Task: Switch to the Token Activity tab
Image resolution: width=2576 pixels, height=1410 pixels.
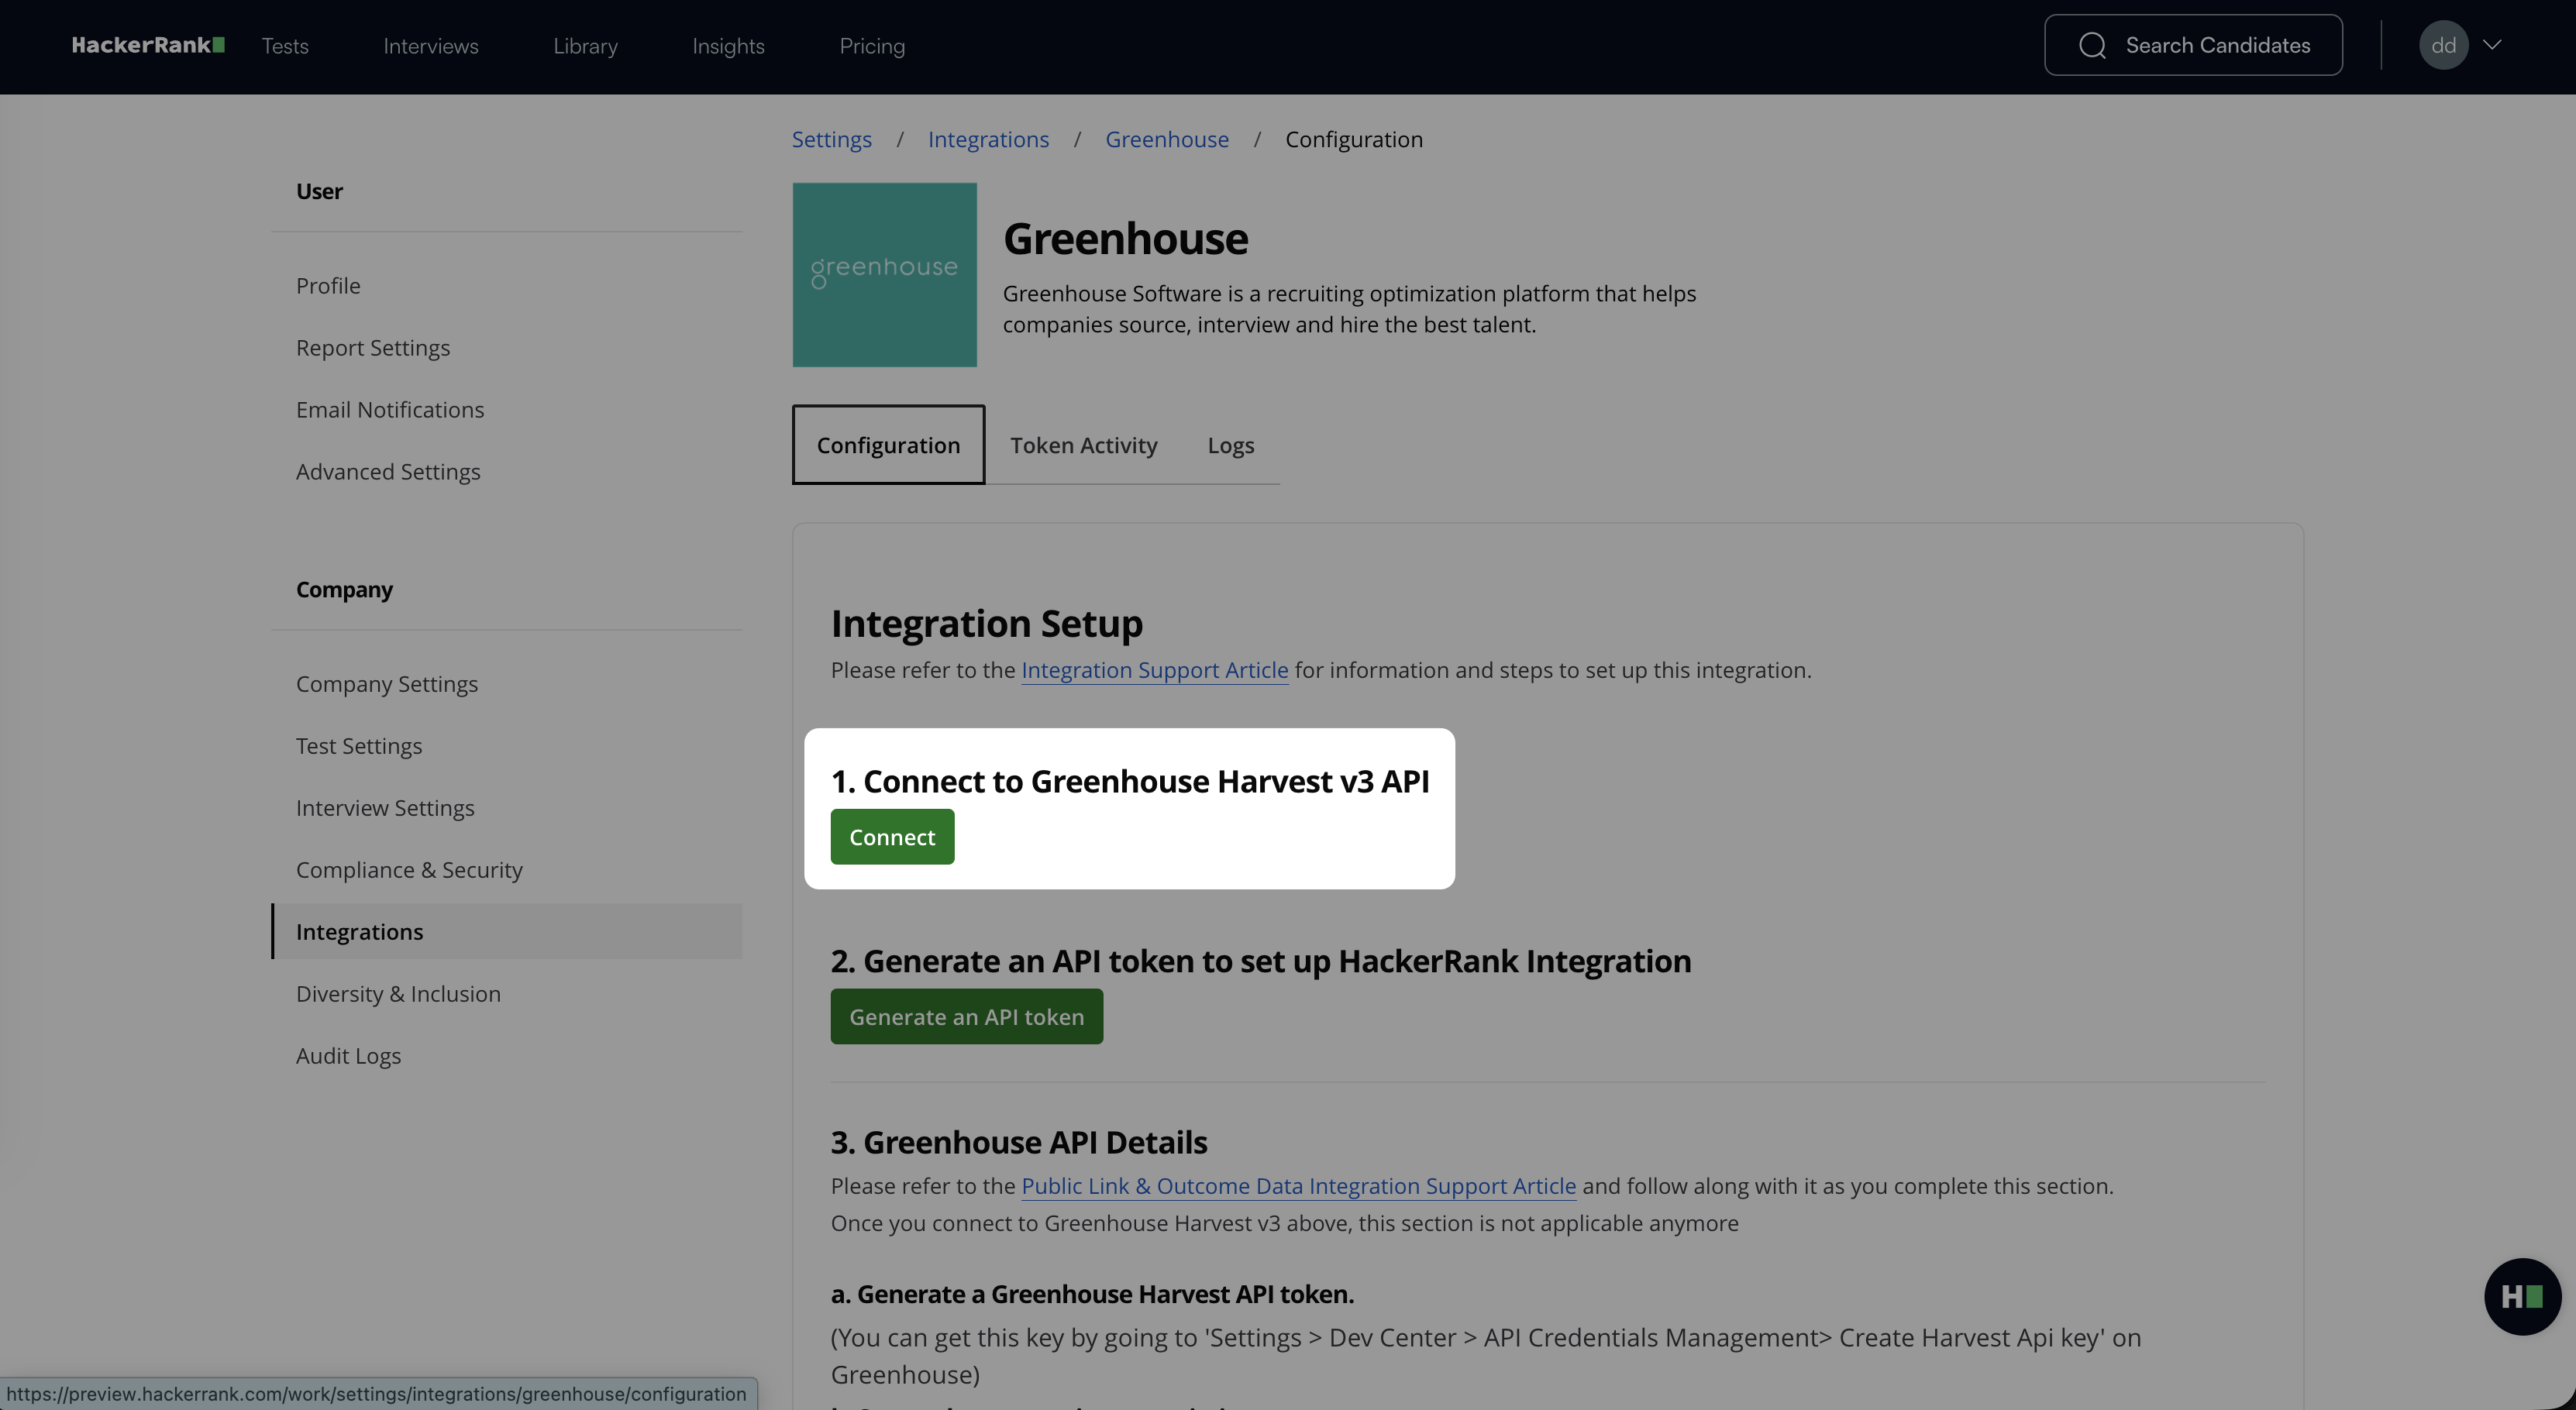Action: (x=1083, y=445)
